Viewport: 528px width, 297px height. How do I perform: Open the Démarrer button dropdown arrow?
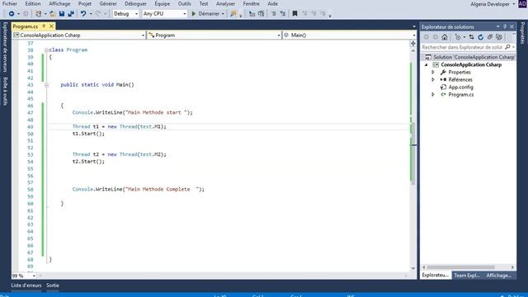pos(223,14)
